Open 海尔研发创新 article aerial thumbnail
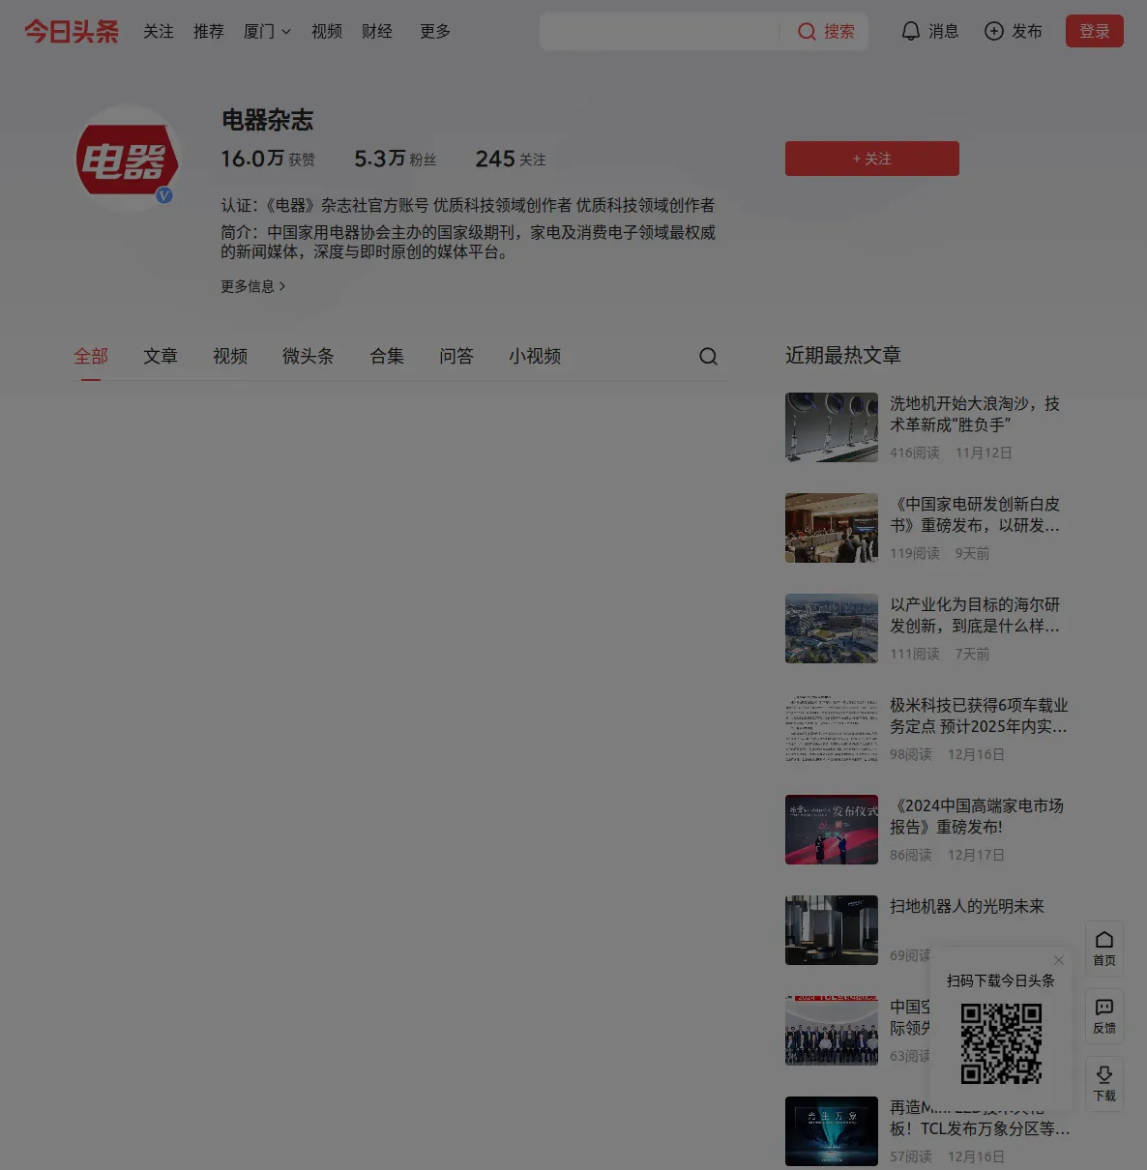The width and height of the screenshot is (1147, 1170). [832, 629]
